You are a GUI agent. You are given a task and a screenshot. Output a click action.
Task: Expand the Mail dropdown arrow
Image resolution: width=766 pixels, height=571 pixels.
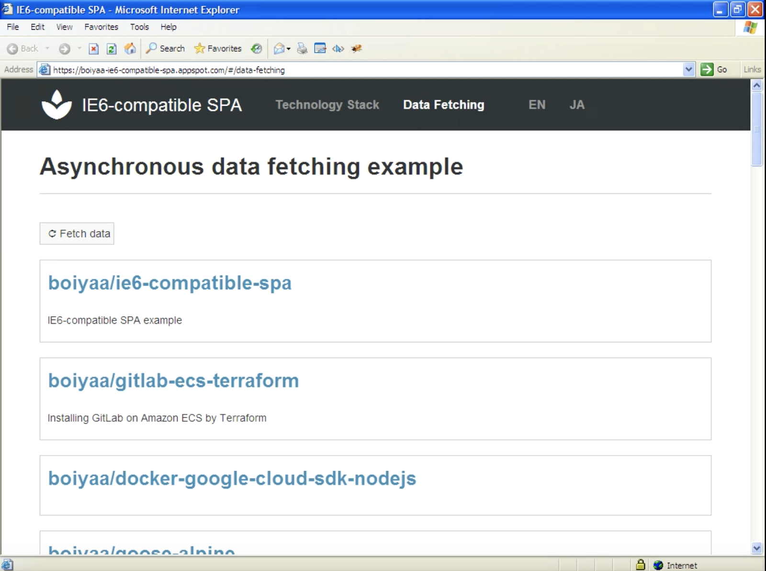coord(288,49)
